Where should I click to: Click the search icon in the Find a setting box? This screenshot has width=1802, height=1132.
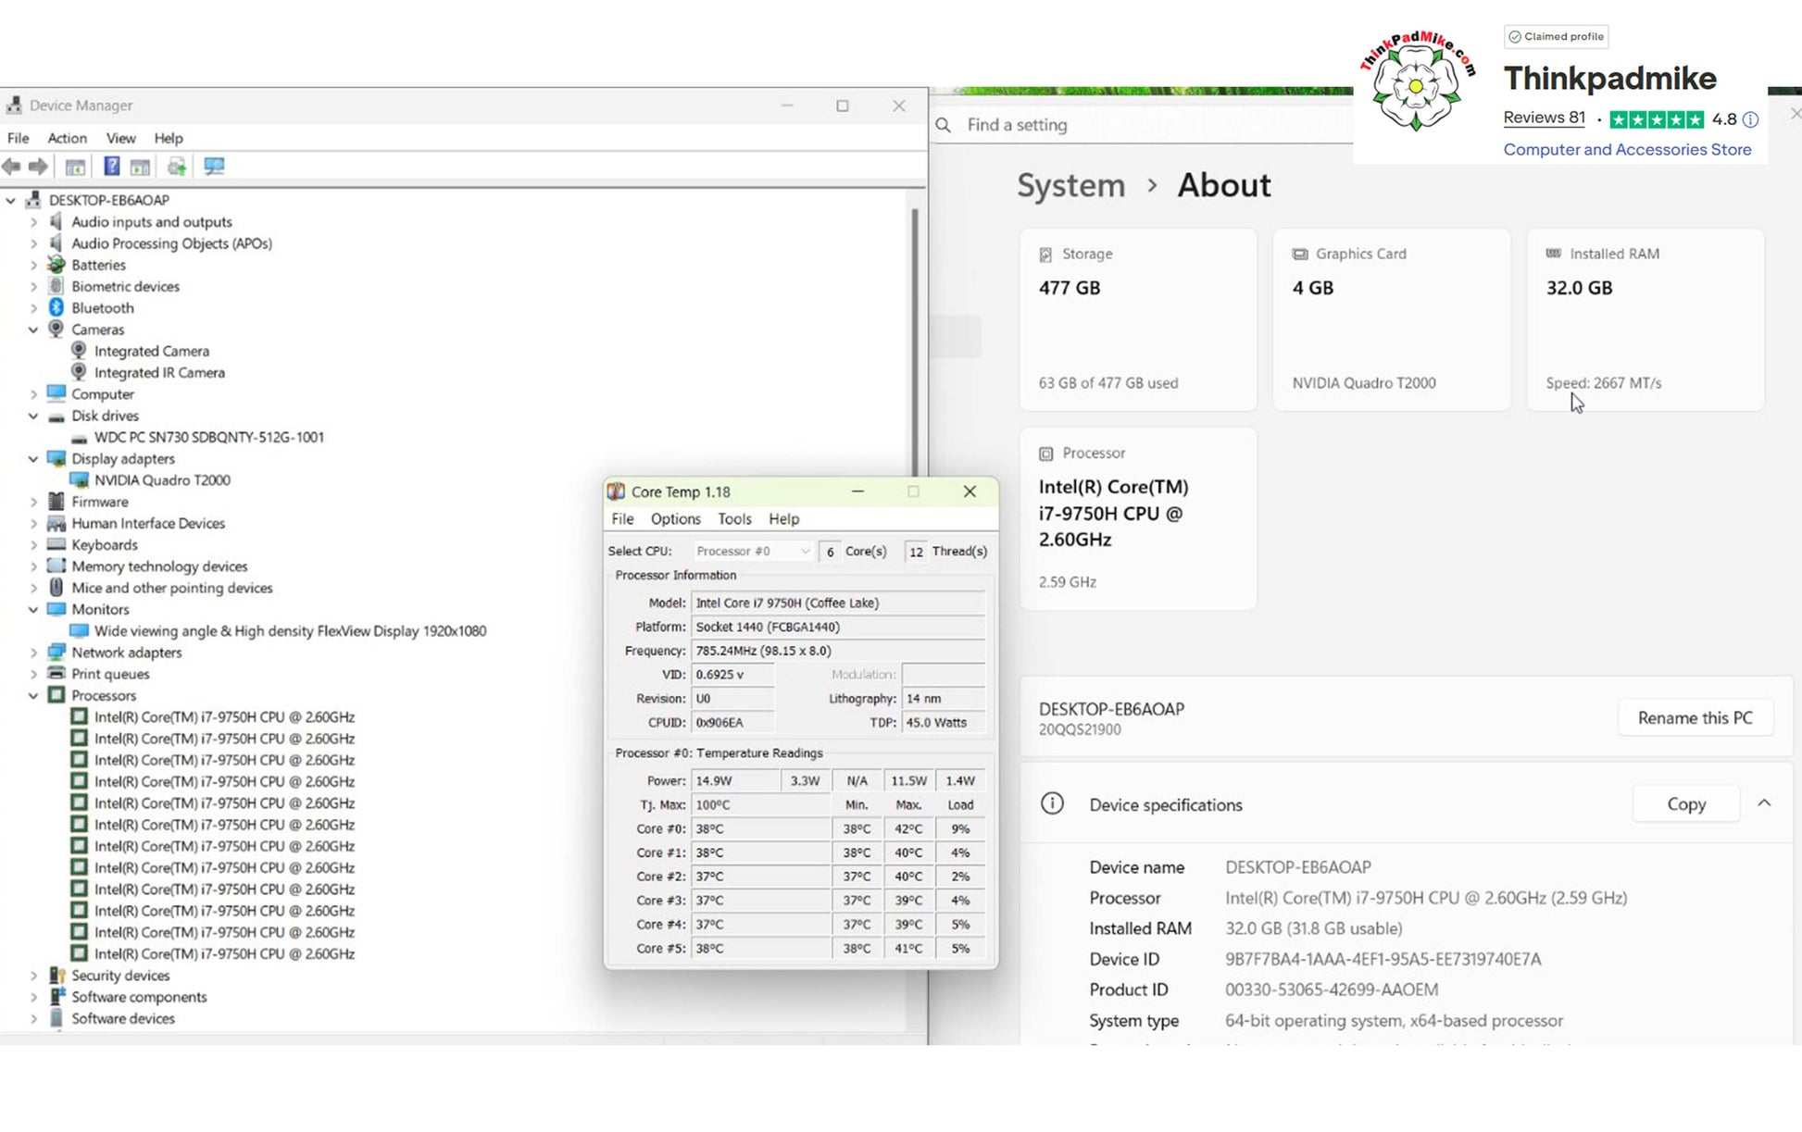point(944,125)
